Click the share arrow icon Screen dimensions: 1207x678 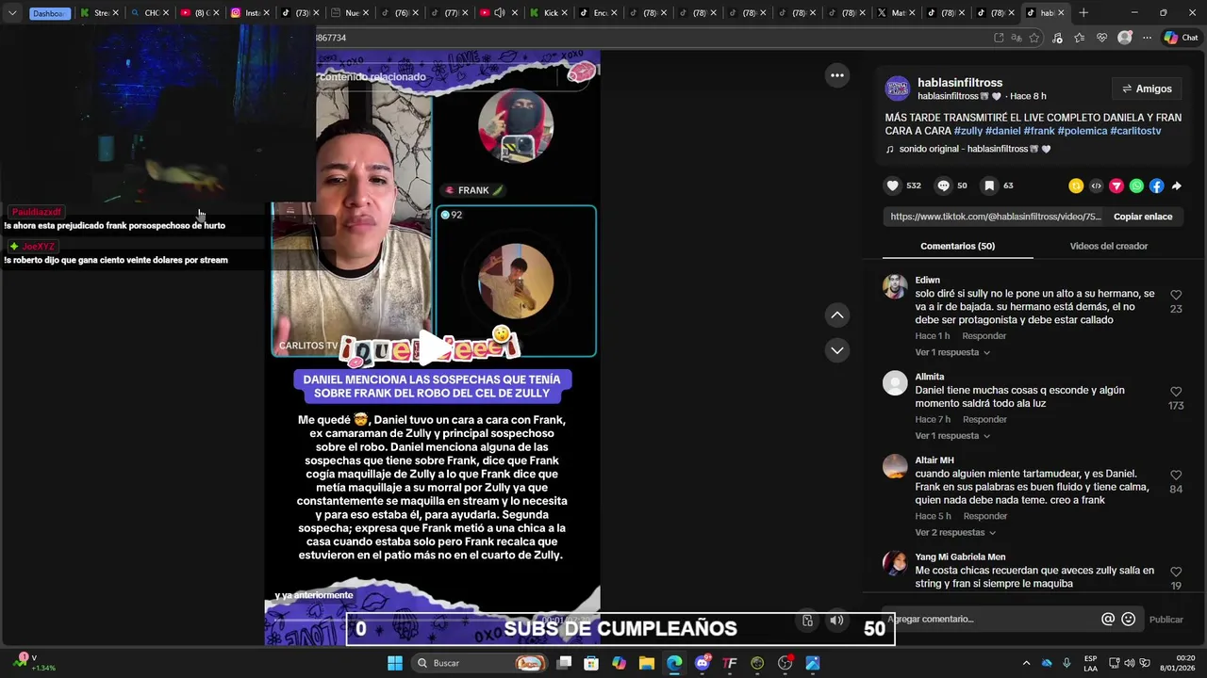click(x=1176, y=186)
